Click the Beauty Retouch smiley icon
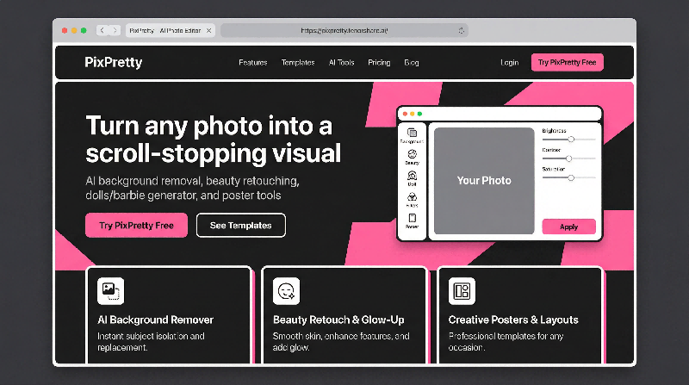689x385 pixels. [286, 291]
